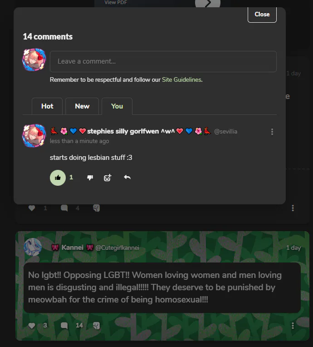Image resolution: width=313 pixels, height=347 pixels.
Task: Open comments on the Kannei post
Action: [64, 326]
